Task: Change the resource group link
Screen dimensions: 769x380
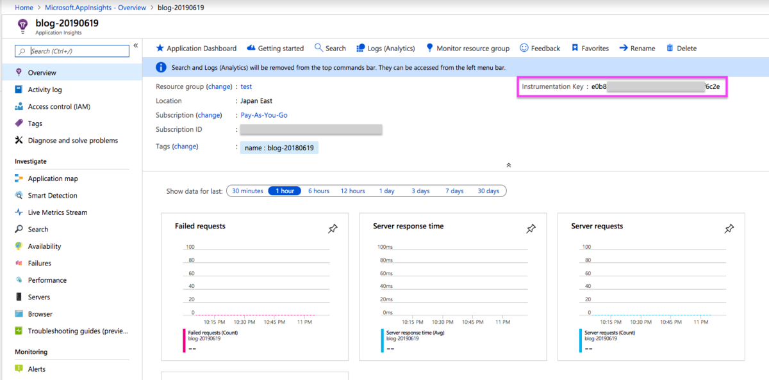Action: click(x=219, y=86)
